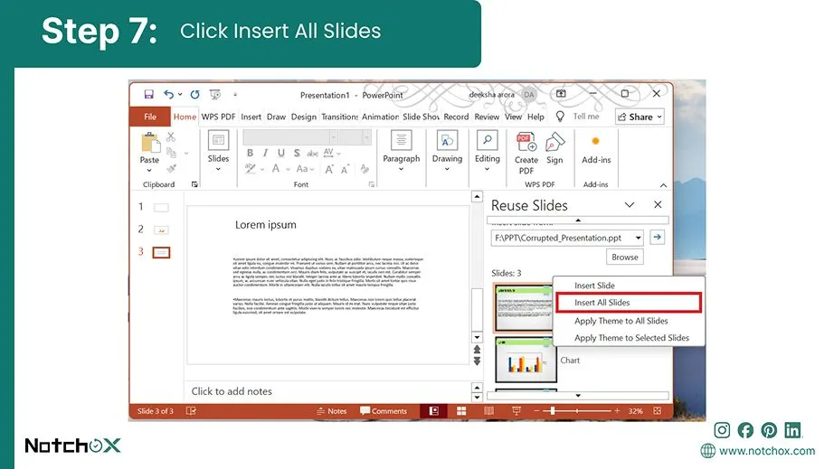Choose Apply Theme to All Slides
Viewport: 834px width, 469px height.
[621, 321]
